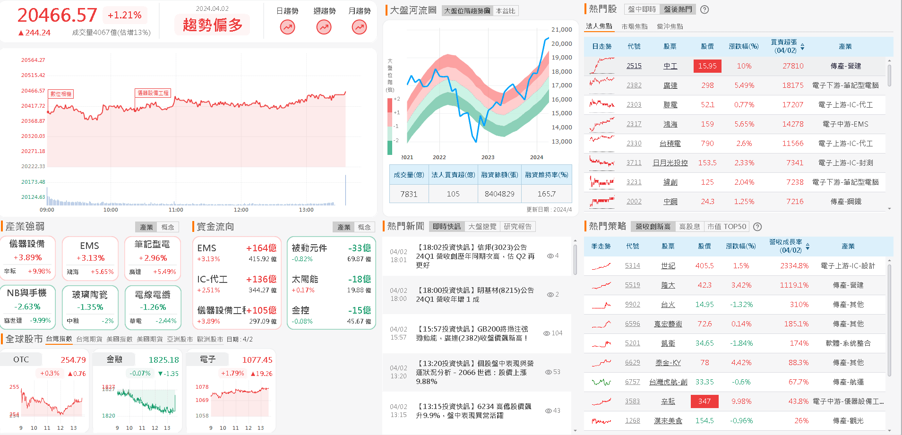Select the 市值 TOP50 strategy tab

click(727, 227)
